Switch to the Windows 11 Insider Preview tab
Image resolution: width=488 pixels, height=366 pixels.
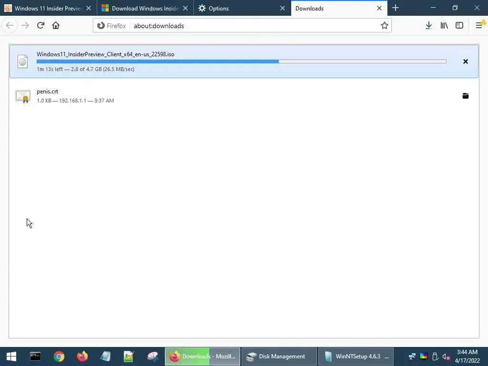[x=48, y=9]
